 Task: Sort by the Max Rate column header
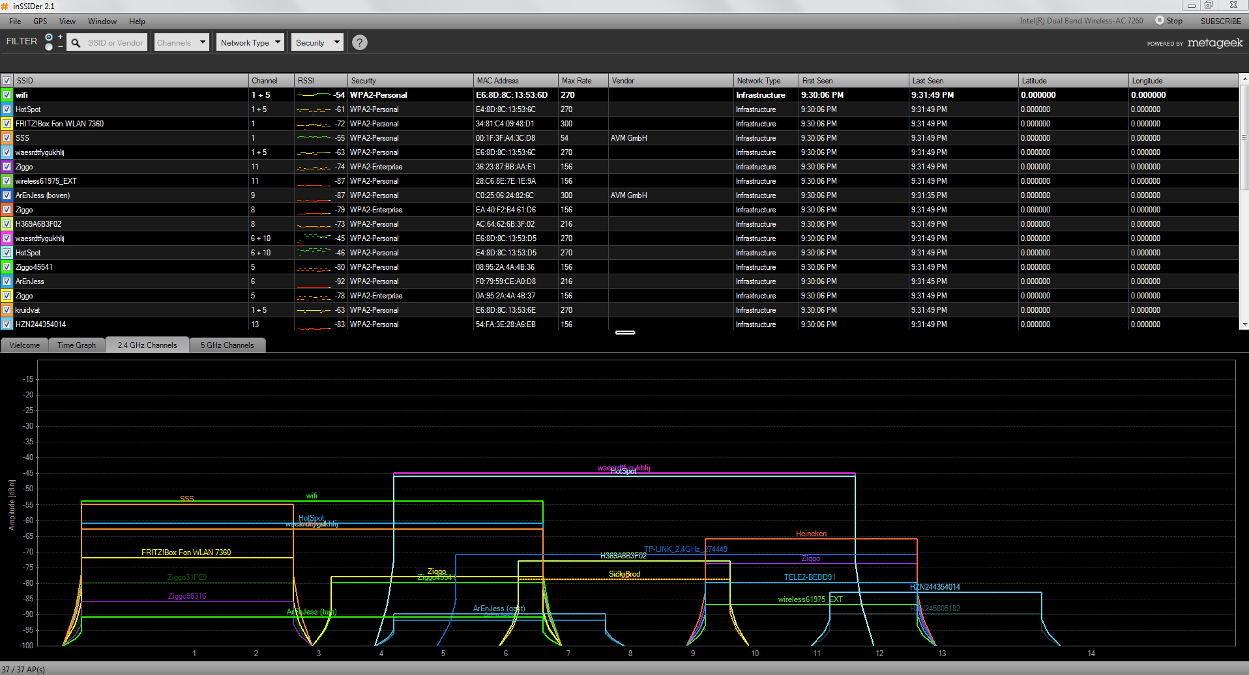[x=583, y=81]
